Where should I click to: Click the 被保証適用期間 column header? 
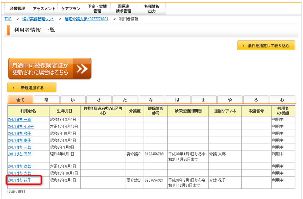188,111
